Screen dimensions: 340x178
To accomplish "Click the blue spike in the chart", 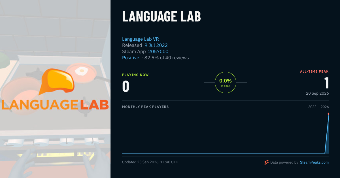I will [x=327, y=134].
